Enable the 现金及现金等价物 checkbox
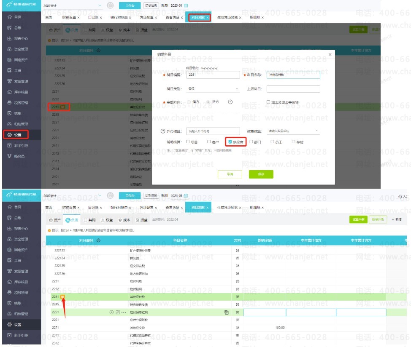411x347 pixels. pos(268,102)
